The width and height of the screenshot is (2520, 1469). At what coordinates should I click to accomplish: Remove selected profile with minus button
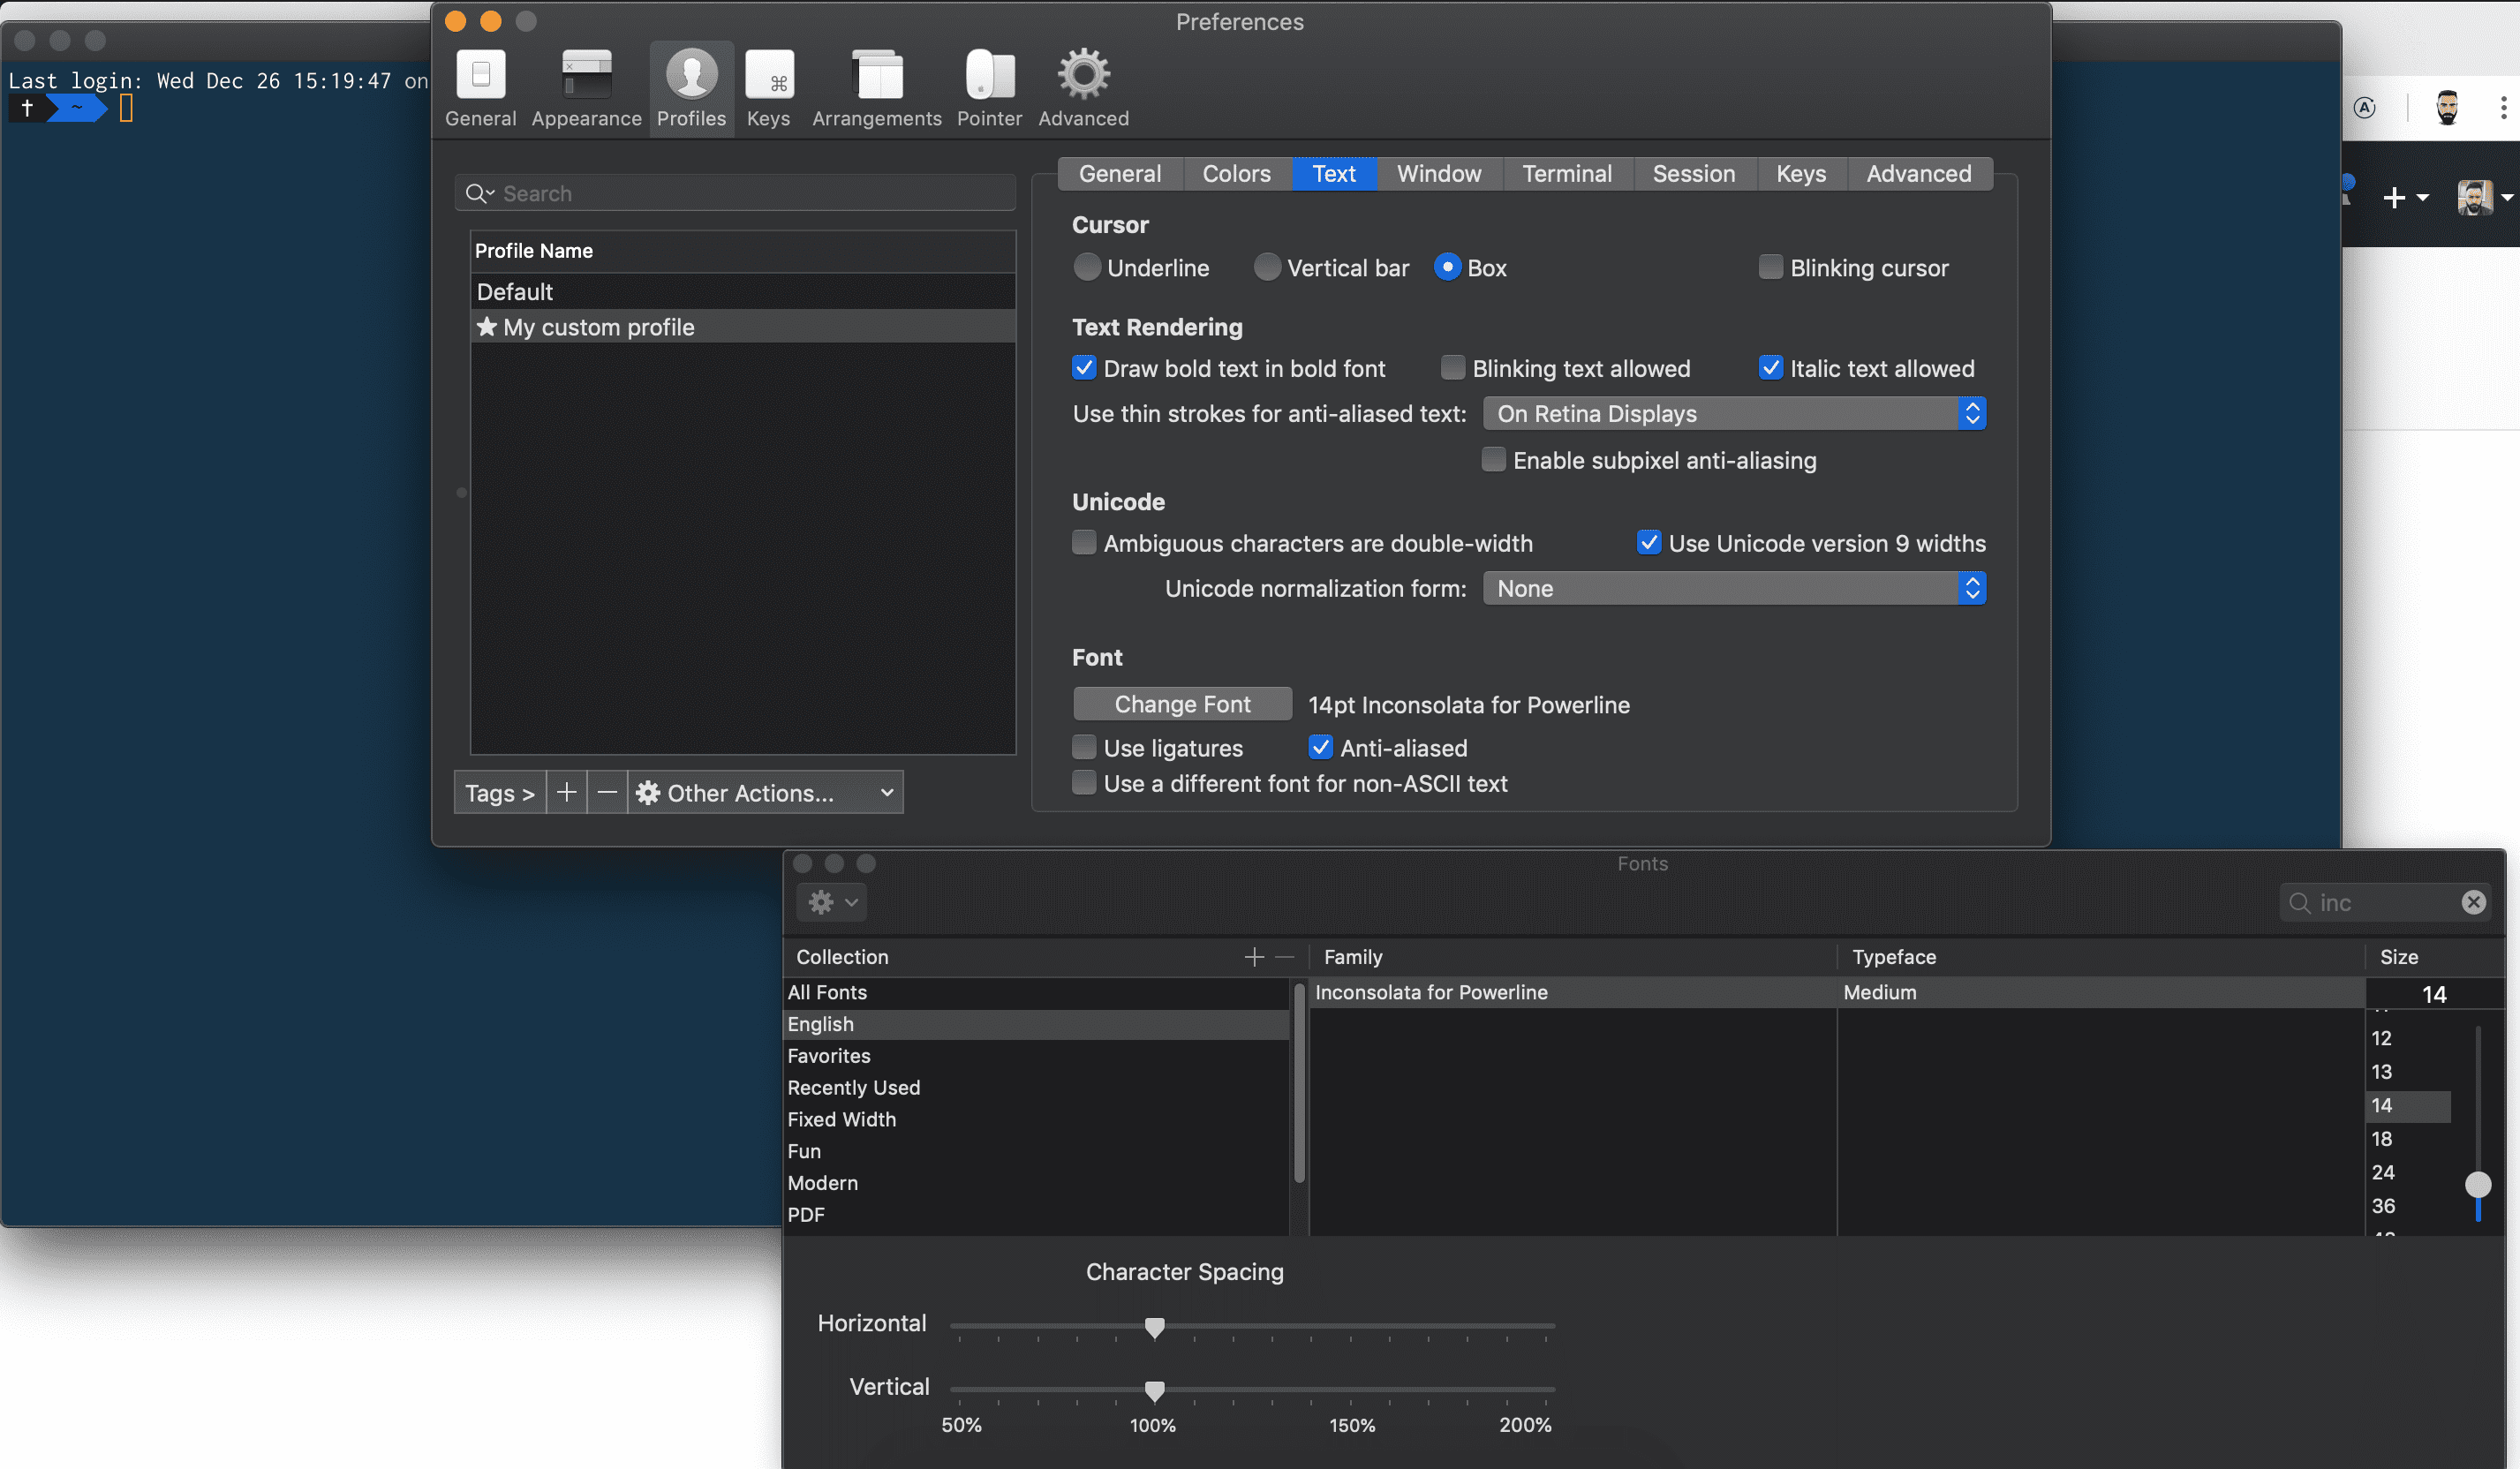(x=606, y=792)
